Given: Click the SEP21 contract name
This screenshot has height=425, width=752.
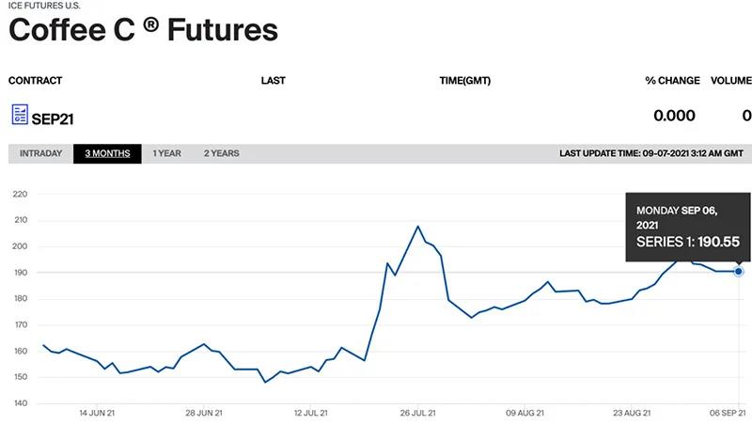Looking at the screenshot, I should (x=53, y=119).
